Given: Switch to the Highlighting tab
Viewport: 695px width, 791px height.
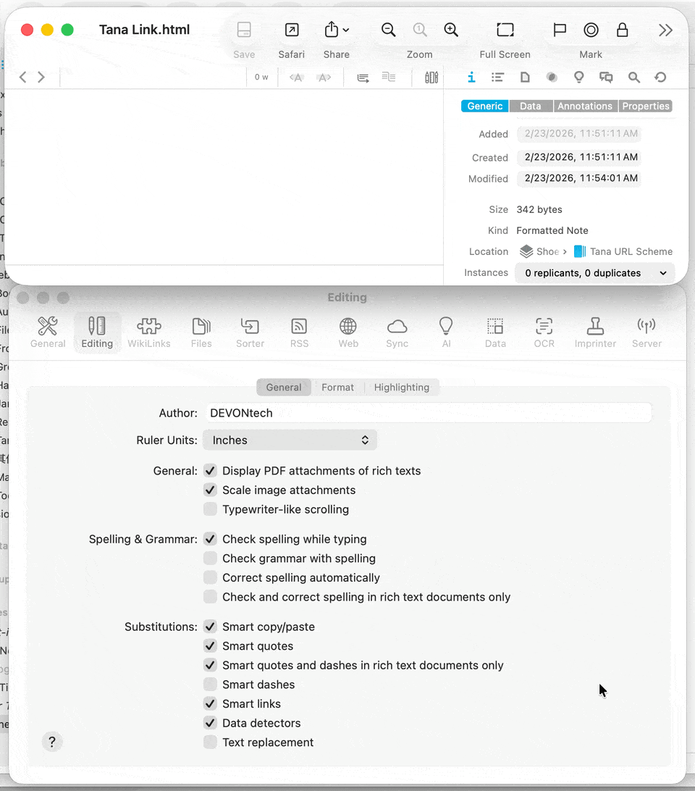Looking at the screenshot, I should (x=401, y=388).
